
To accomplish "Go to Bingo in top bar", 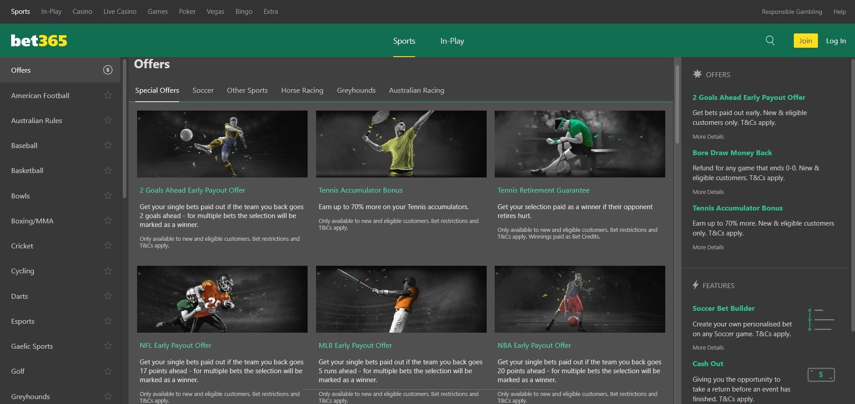I will (244, 12).
